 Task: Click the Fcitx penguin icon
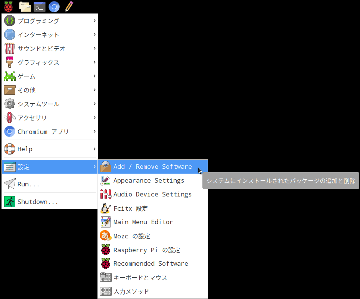click(106, 208)
